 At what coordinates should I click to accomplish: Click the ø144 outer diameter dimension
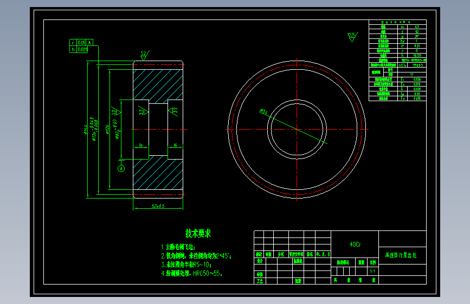coord(85,130)
